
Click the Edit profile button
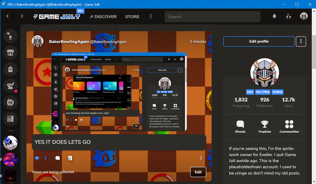click(259, 41)
